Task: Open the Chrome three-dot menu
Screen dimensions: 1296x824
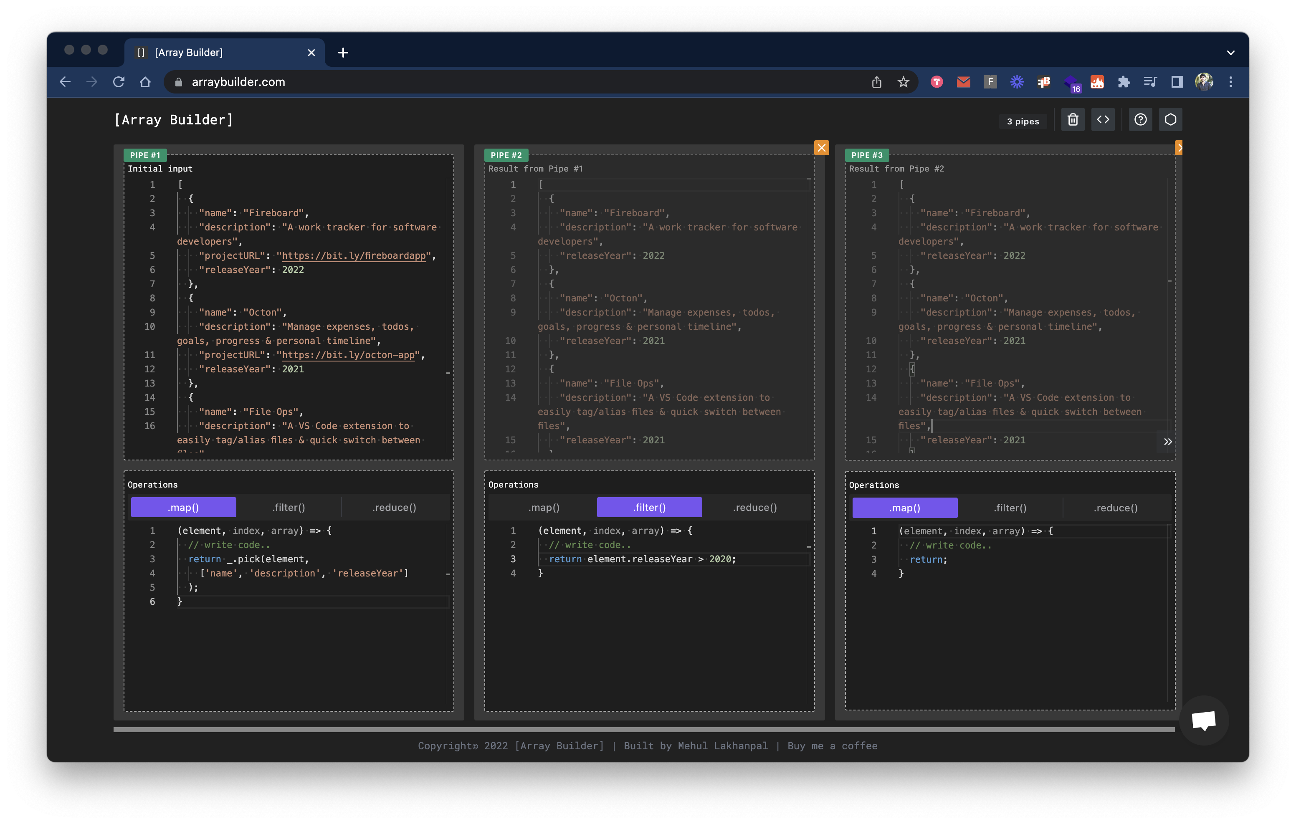Action: (1230, 82)
